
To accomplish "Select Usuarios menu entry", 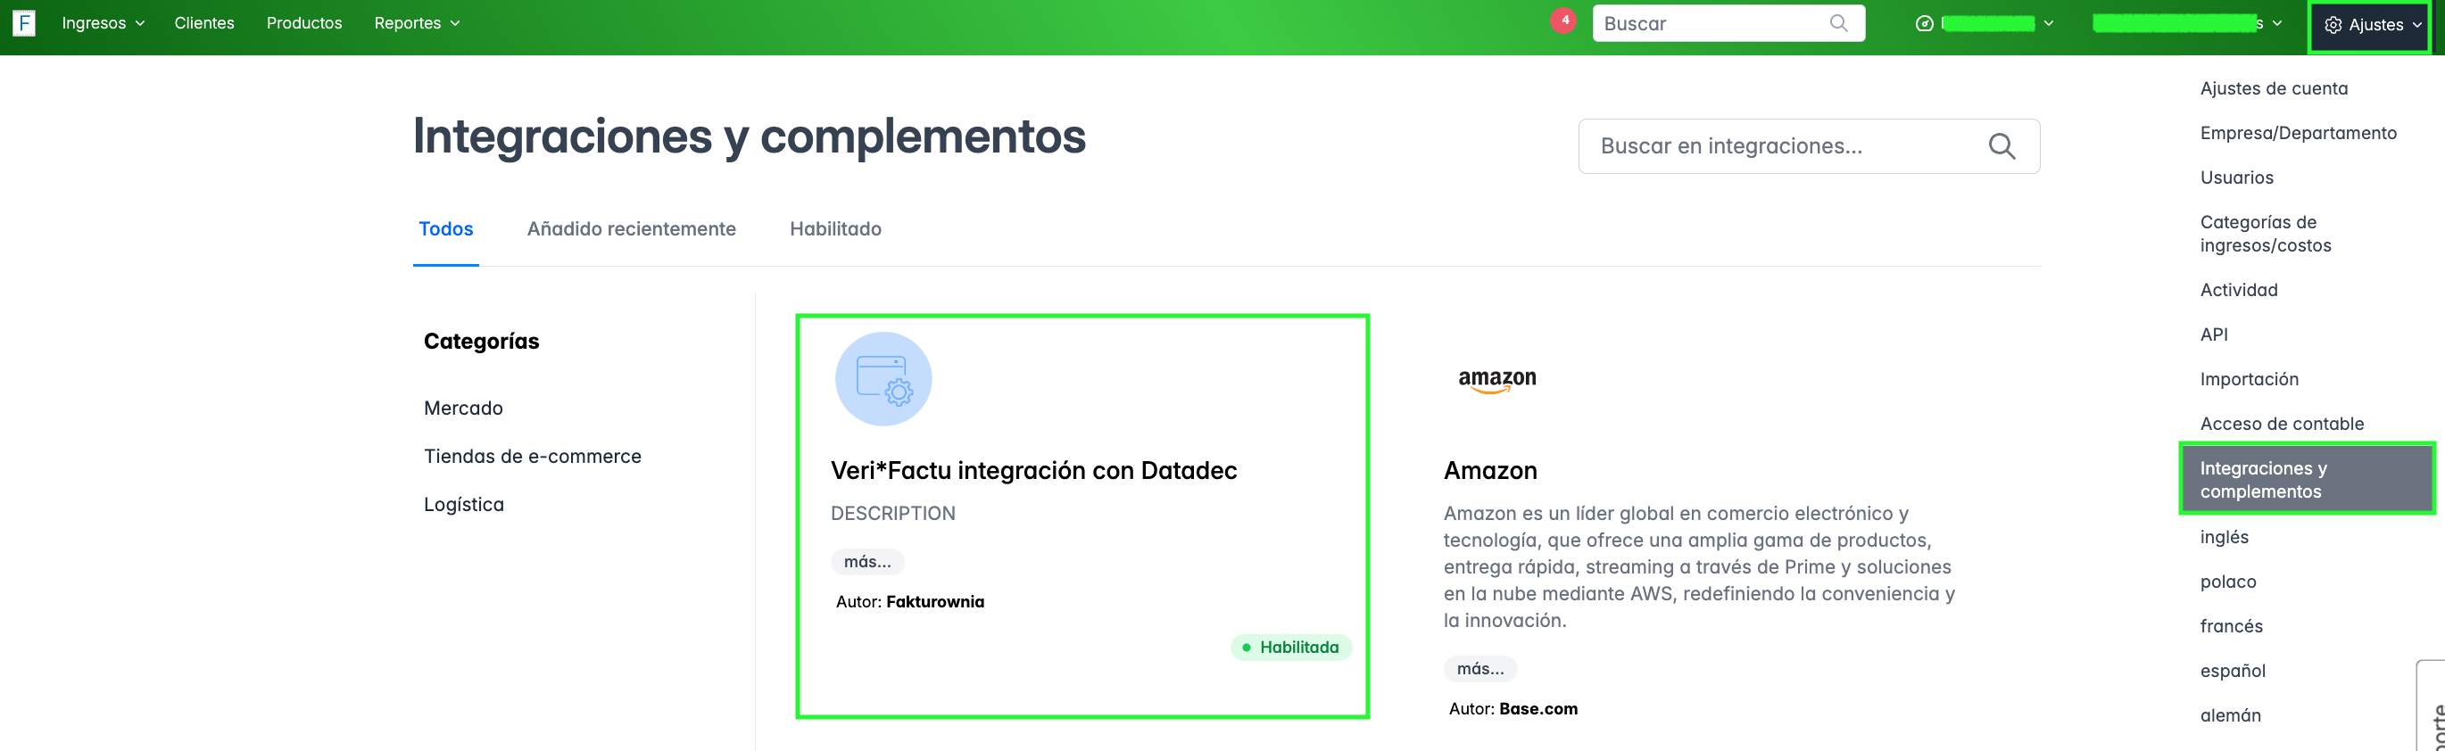I will (2236, 177).
